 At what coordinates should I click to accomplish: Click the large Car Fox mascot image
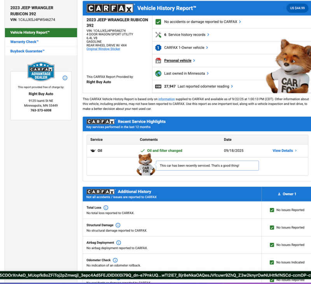coord(288,66)
